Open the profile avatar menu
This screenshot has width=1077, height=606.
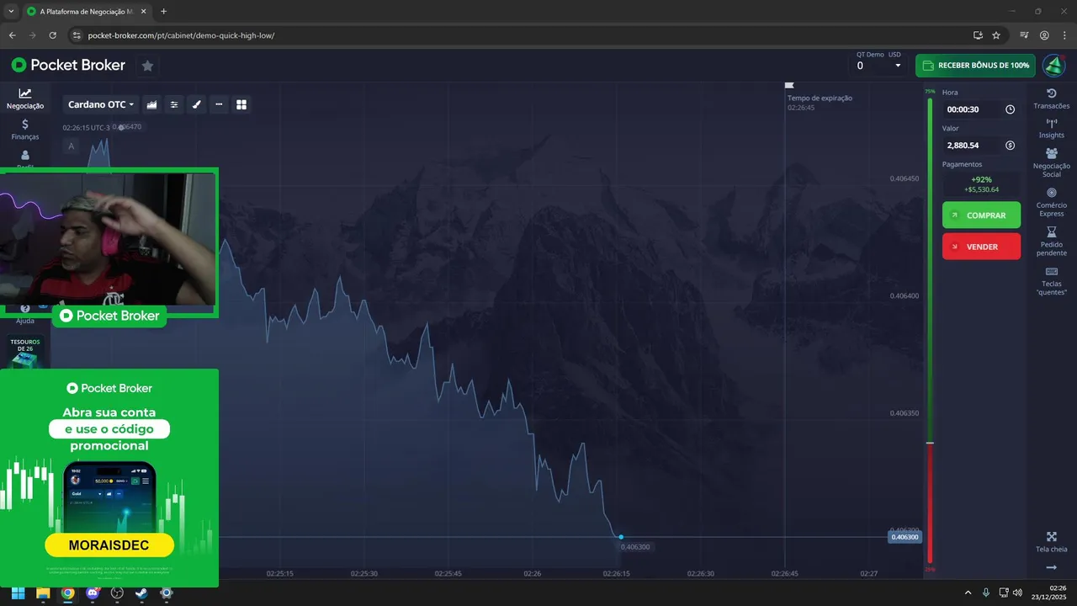(x=1053, y=66)
